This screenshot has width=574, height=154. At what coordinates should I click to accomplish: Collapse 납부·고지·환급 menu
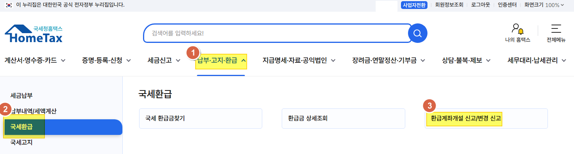[221, 60]
